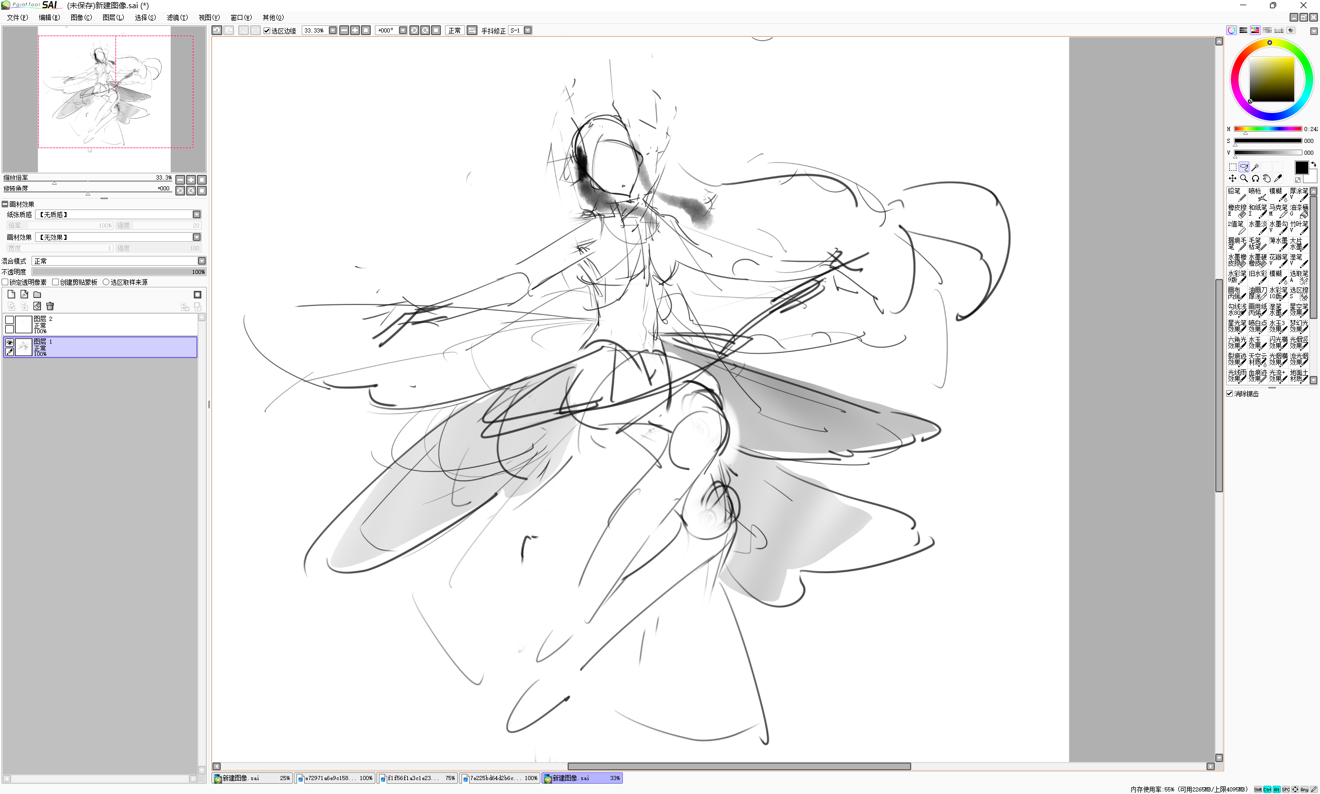Choose the 和纸笔 brush
Viewport: 1320px width, 794px height.
tap(1258, 211)
